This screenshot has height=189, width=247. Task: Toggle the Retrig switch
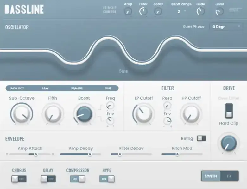point(201,138)
